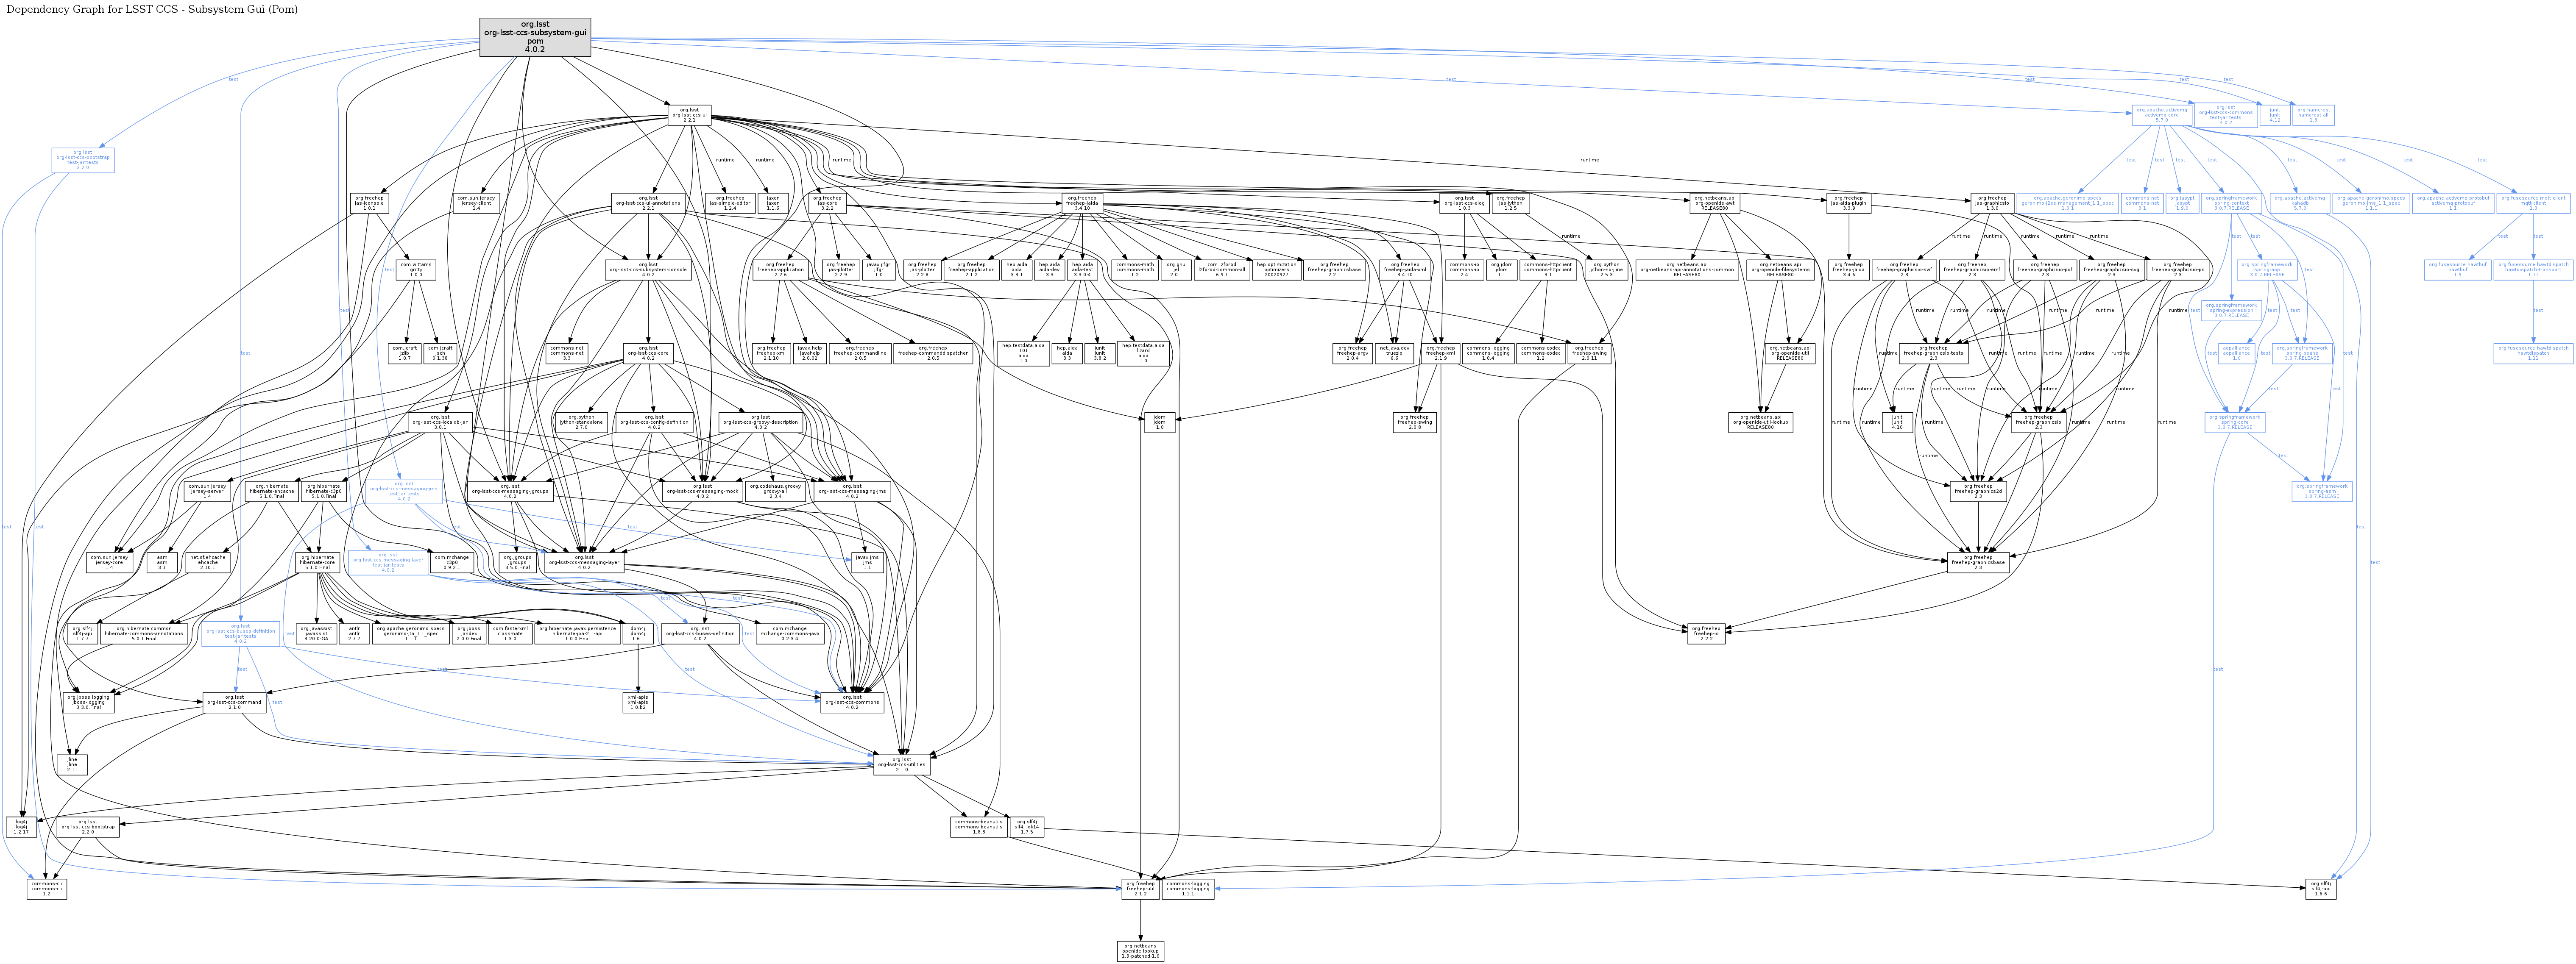Viewport: 2576px width, 964px height.
Task: Select the freehep-util 2.1.2 node
Action: (1140, 888)
